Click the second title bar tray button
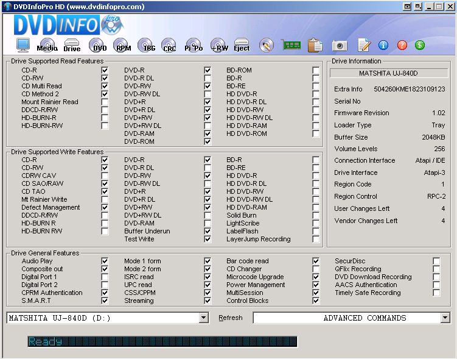This screenshot has width=457, height=359. pyautogui.click(x=418, y=7)
